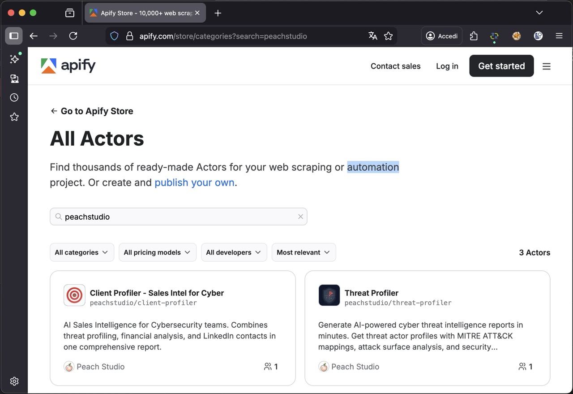Open Firefox history from the sidebar clock icon
Image resolution: width=573 pixels, height=394 pixels.
[14, 97]
